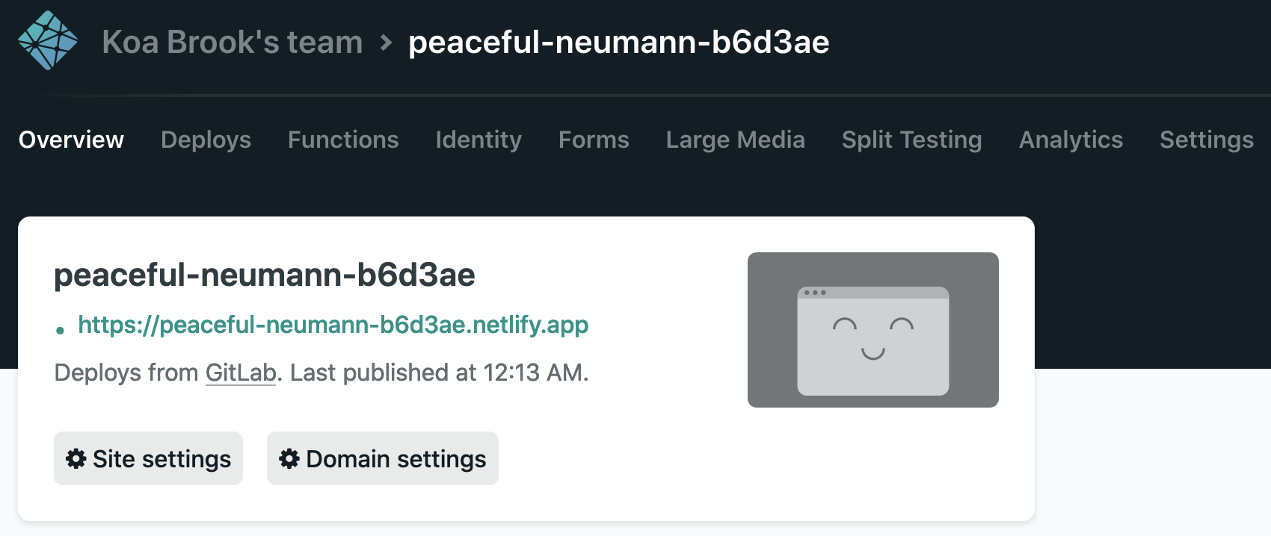Click the Site settings button
The image size is (1271, 536).
pos(148,458)
